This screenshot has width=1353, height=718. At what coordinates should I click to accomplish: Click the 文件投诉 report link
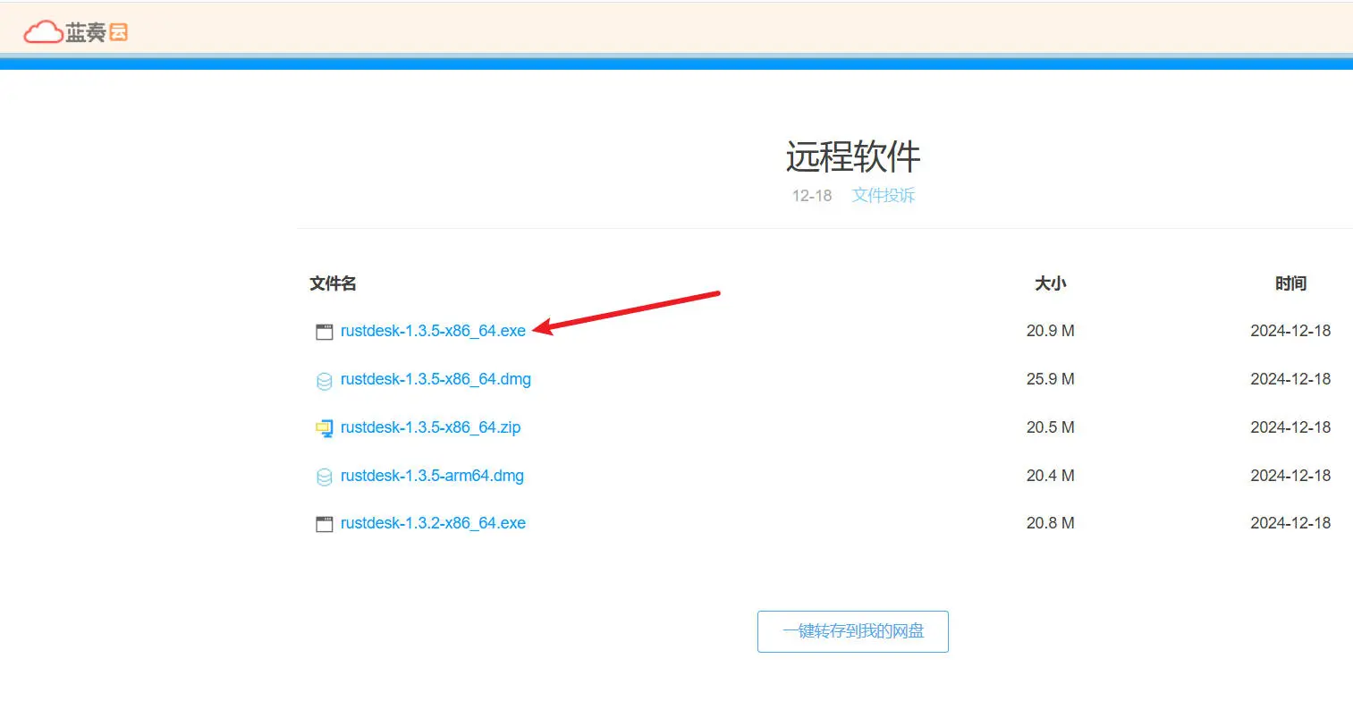884,195
